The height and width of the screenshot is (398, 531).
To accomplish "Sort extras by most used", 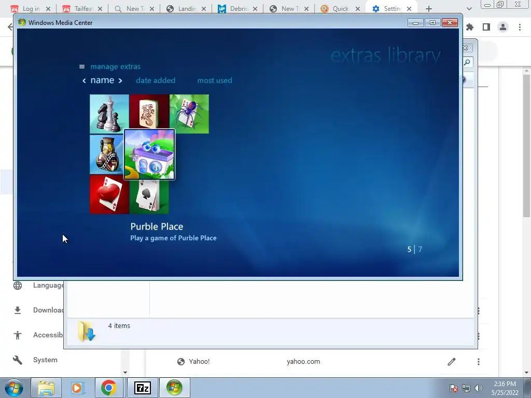I will click(215, 80).
